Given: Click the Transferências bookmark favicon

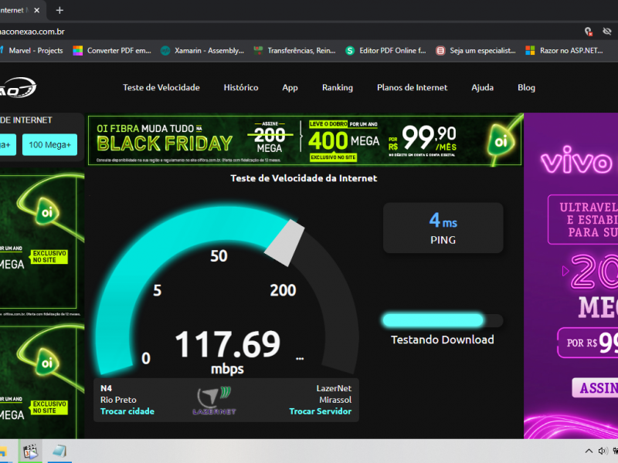Looking at the screenshot, I should (258, 50).
